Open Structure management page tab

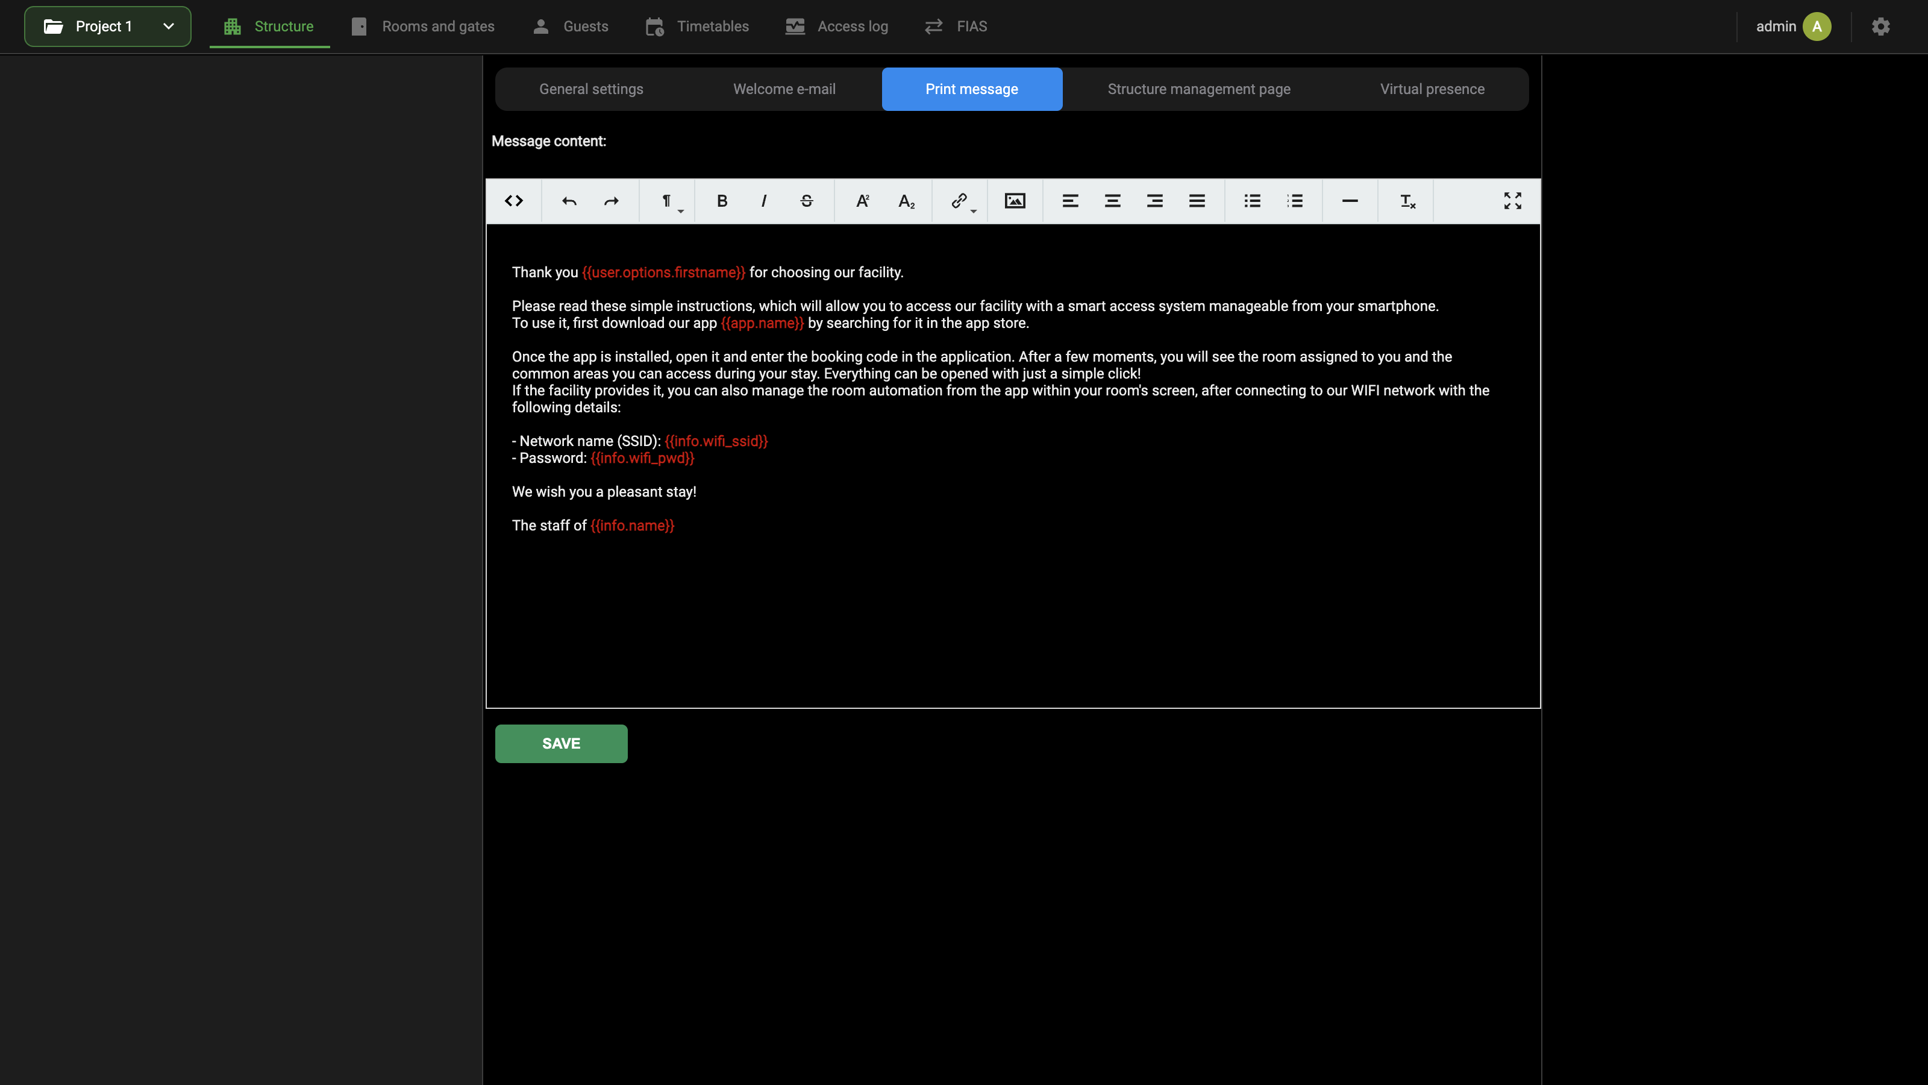pos(1199,89)
